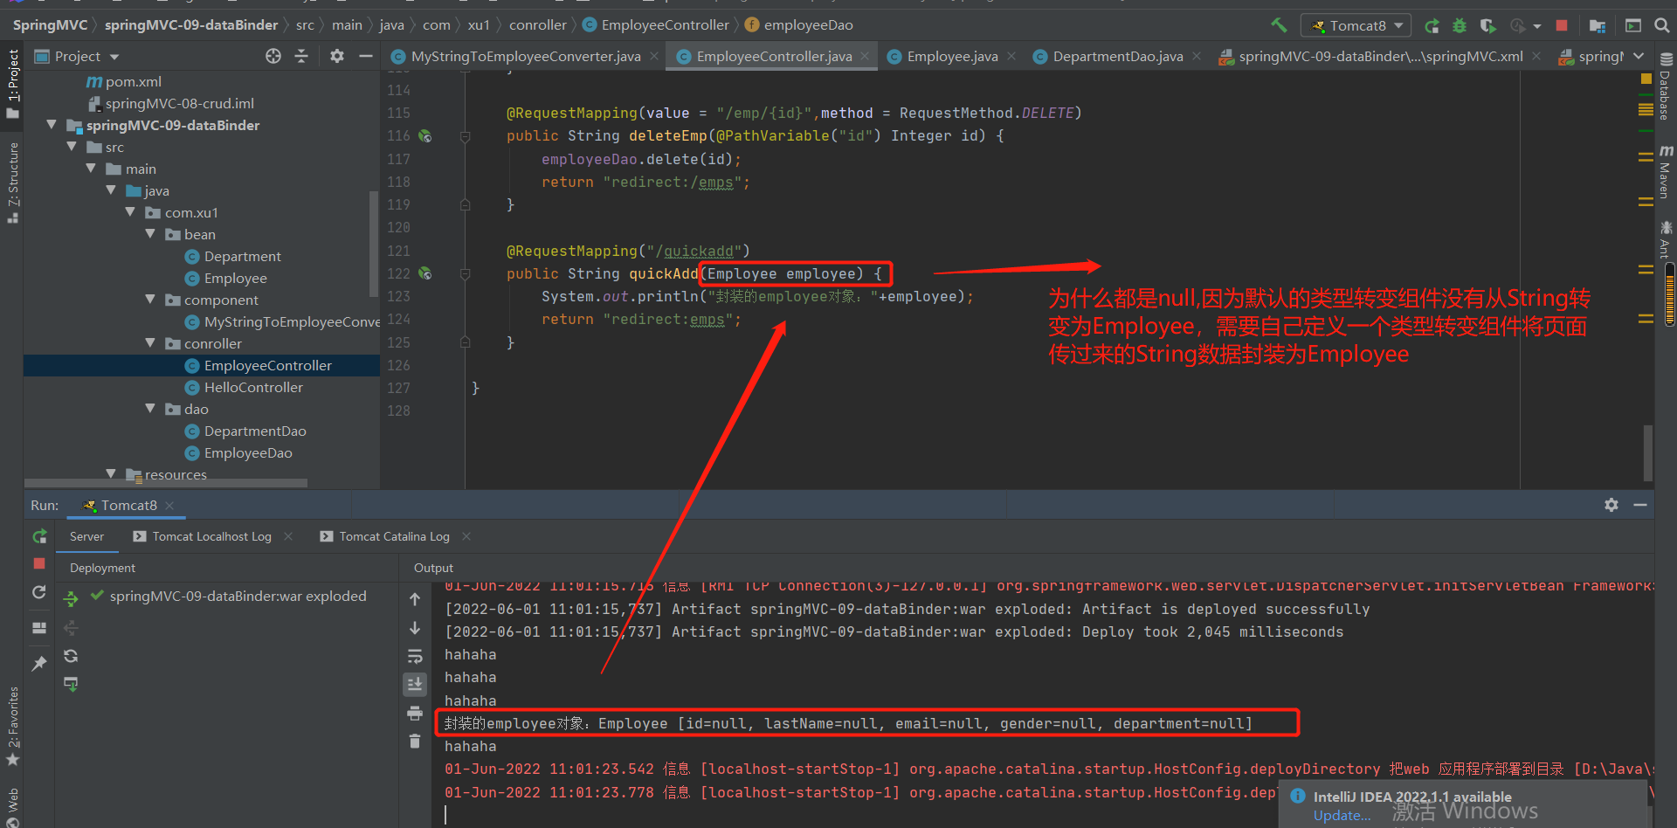Click the rerun Tomcat8 icon in top toolbar

(x=1432, y=25)
